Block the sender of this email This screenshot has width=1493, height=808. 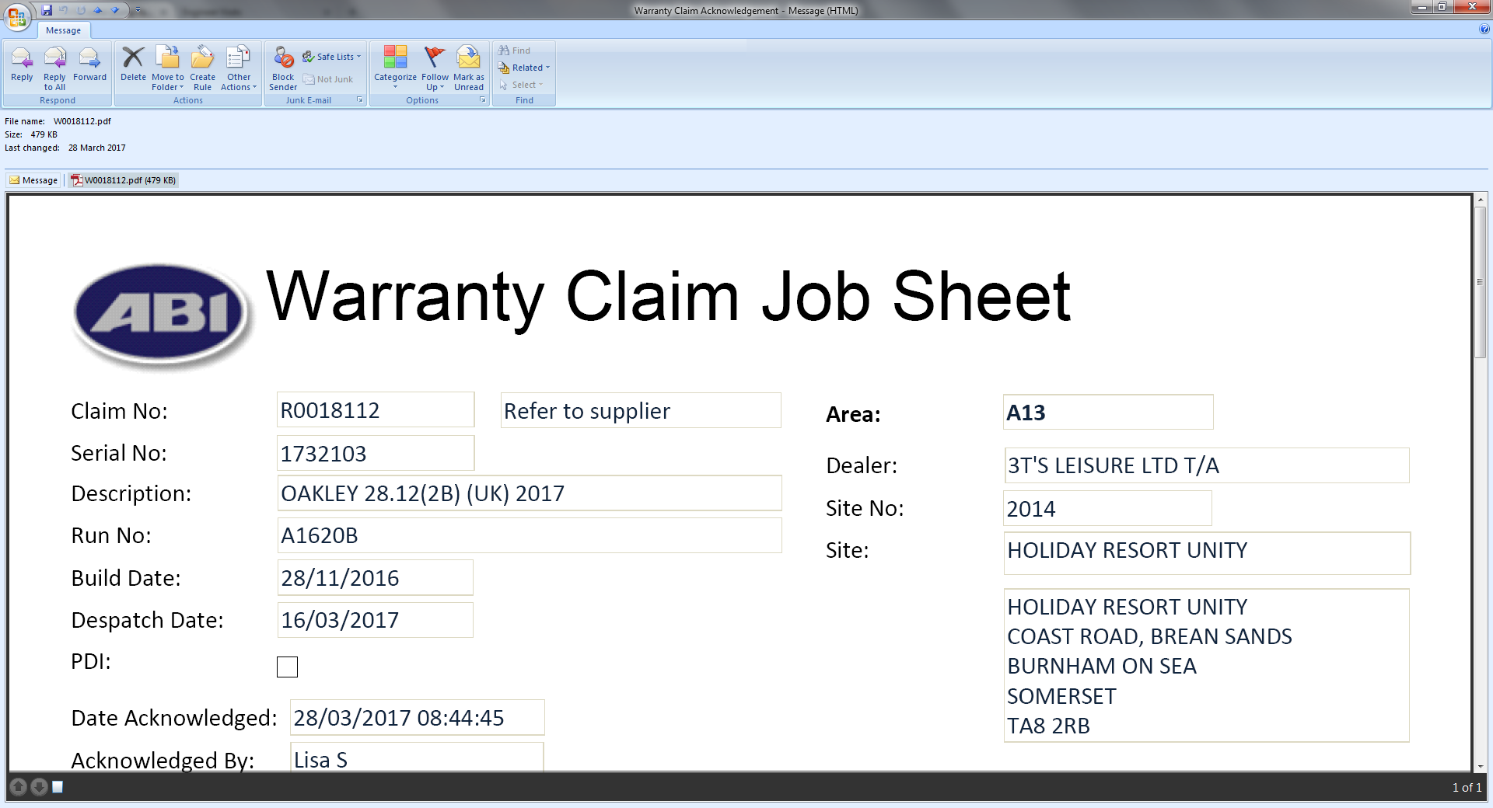coord(283,68)
